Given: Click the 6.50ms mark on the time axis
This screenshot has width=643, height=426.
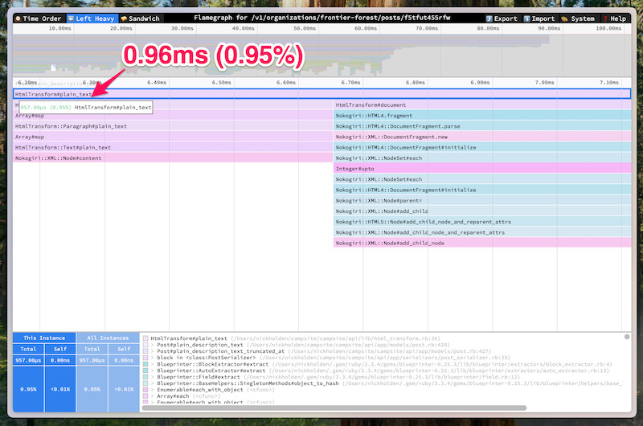Looking at the screenshot, I should pos(222,83).
